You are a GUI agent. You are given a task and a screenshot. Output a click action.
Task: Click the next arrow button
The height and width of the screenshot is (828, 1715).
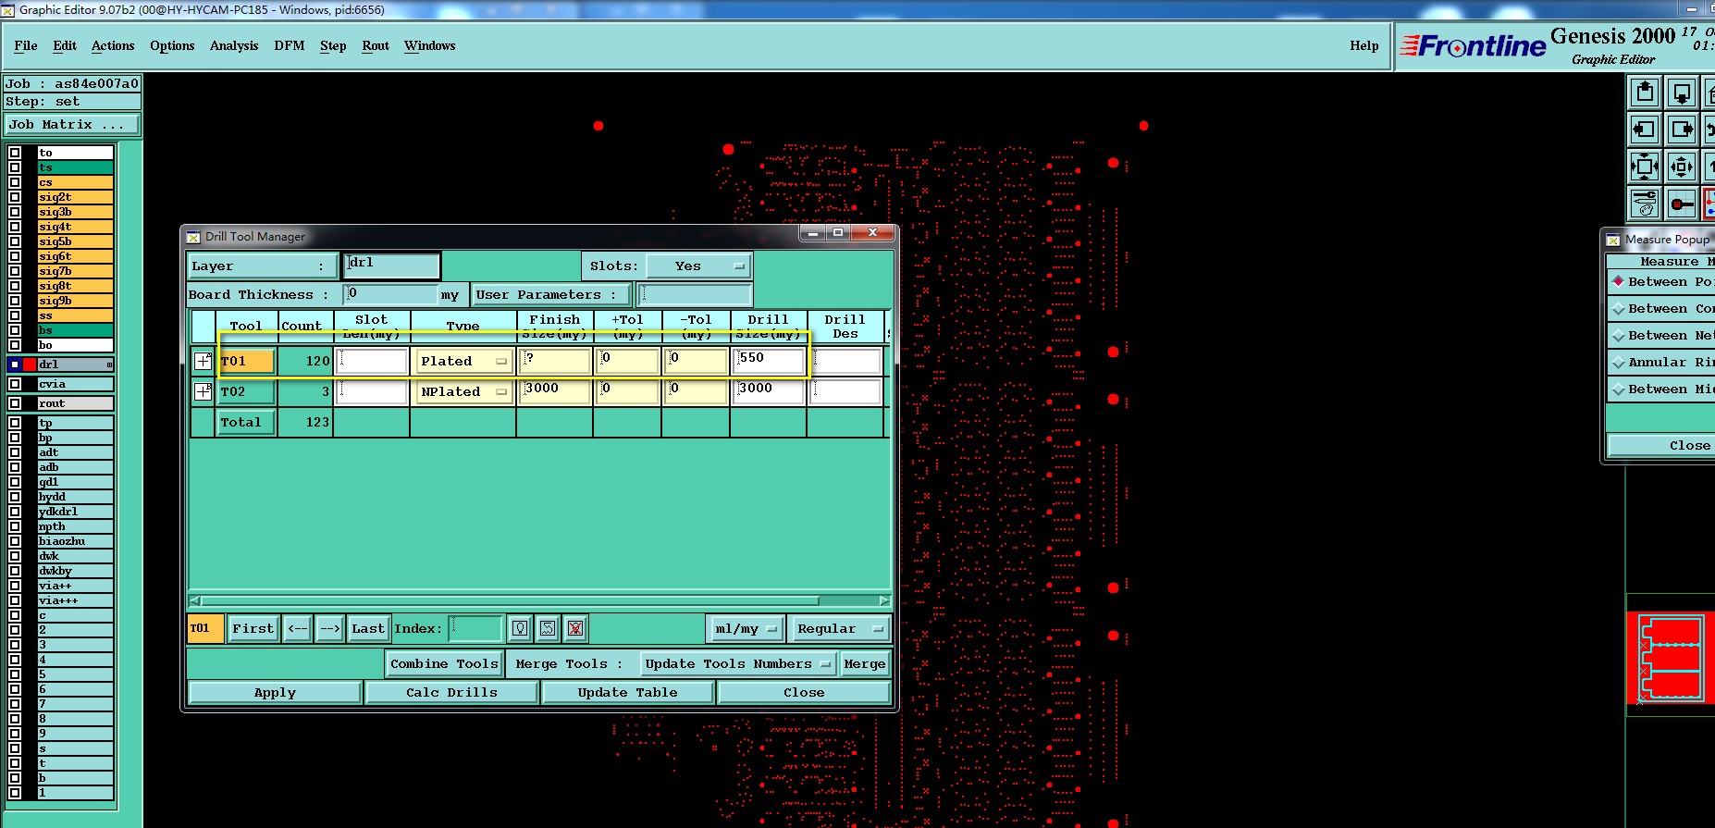coord(330,629)
